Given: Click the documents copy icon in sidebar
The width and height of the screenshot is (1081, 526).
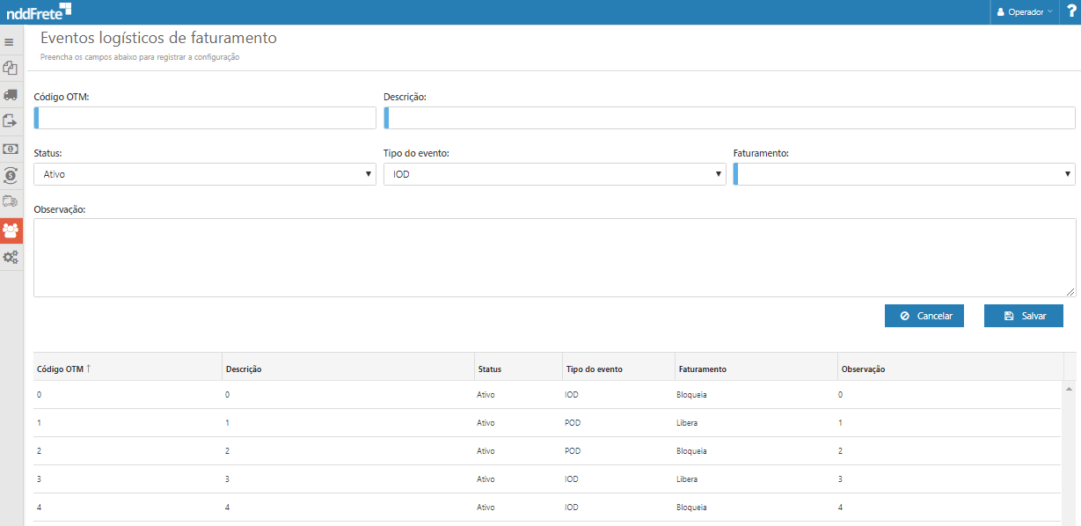Looking at the screenshot, I should tap(11, 68).
